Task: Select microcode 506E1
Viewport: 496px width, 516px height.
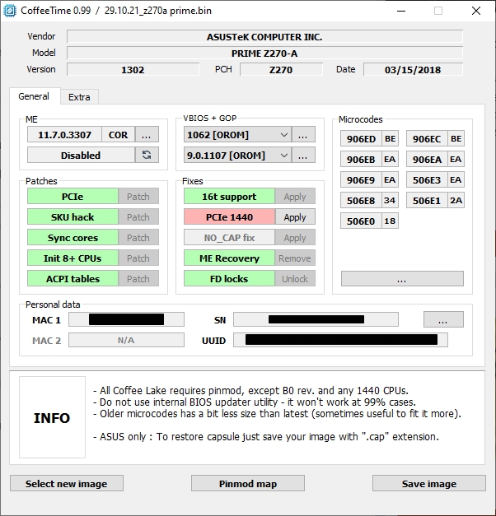Action: [427, 201]
